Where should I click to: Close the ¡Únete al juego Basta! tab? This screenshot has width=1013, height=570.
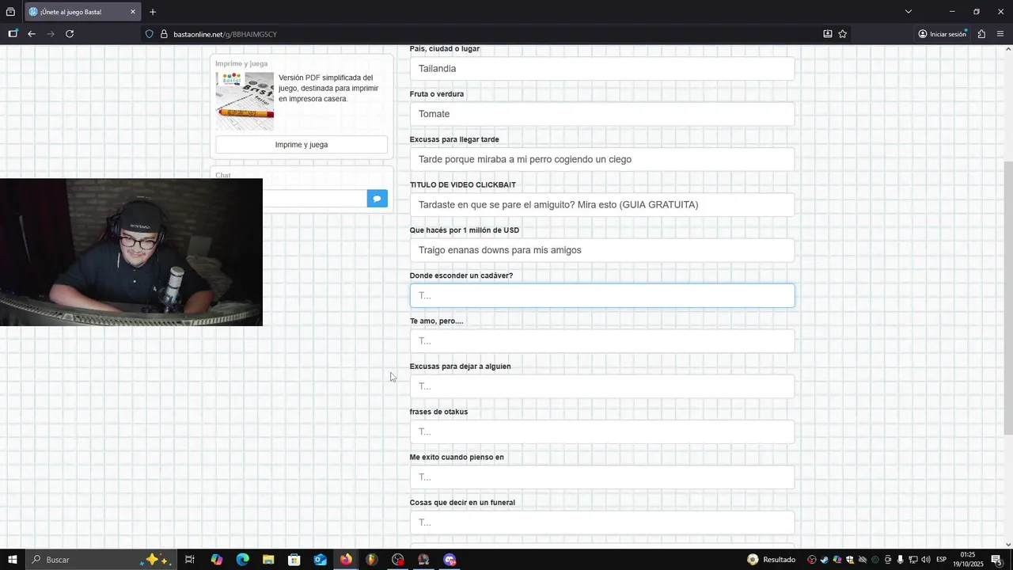click(x=133, y=12)
